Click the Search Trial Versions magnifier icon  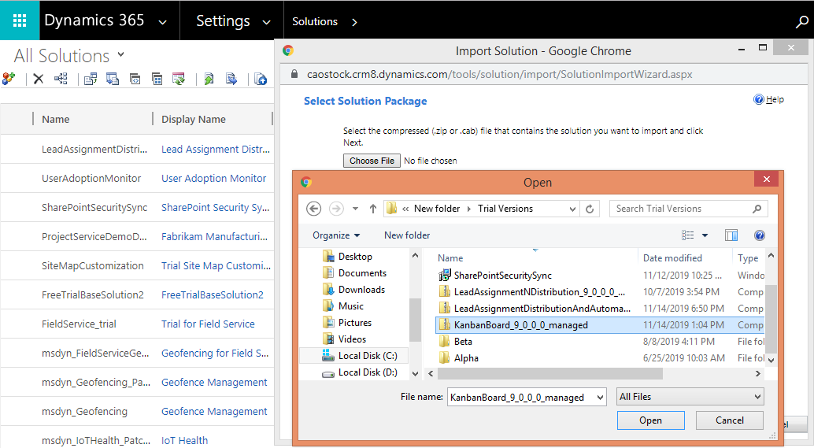click(x=757, y=209)
